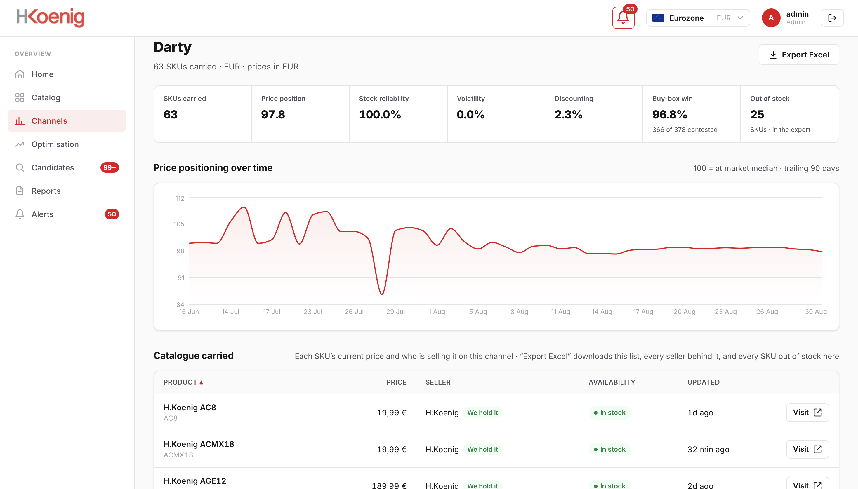The image size is (858, 489).
Task: Click the 1d ago updated cell
Action: [x=700, y=413]
